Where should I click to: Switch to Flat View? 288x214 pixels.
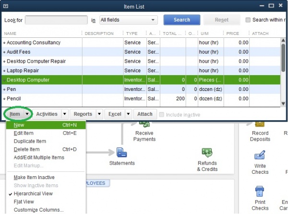[x=46, y=202]
